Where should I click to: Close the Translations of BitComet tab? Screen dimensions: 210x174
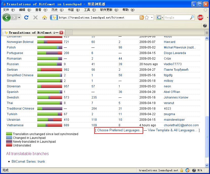pos(61,33)
